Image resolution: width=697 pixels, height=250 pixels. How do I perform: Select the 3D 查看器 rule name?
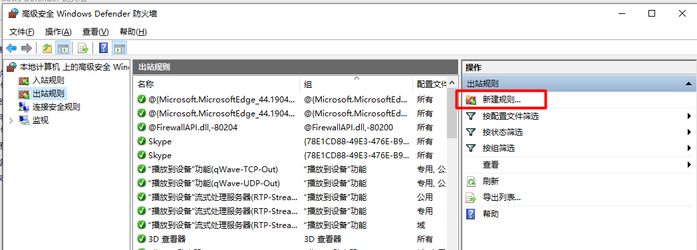coord(167,239)
